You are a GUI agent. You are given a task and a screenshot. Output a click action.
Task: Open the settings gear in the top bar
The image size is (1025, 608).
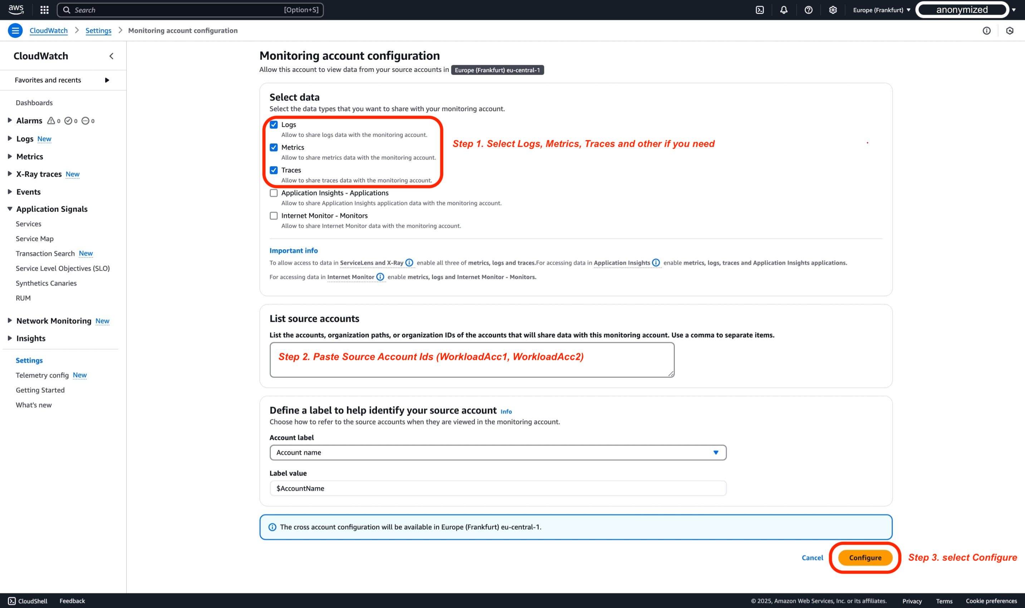coord(833,10)
